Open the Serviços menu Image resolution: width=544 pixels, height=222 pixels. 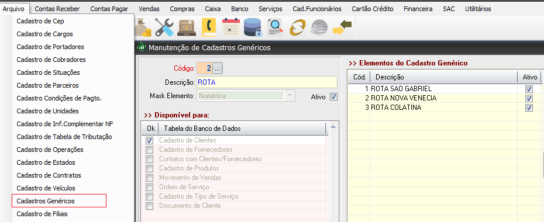click(271, 9)
